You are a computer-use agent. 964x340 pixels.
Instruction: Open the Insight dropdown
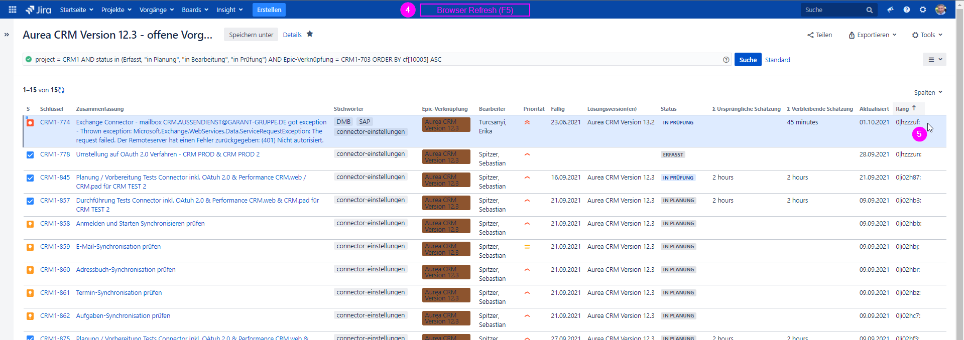(x=229, y=10)
